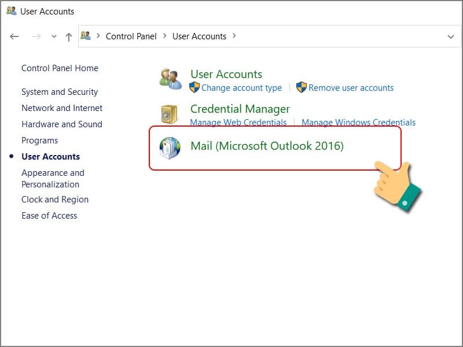Click the Credential Manager safe icon
The width and height of the screenshot is (463, 347).
169,114
